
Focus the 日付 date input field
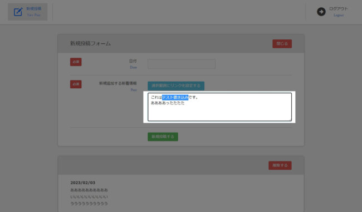[x=182, y=64]
